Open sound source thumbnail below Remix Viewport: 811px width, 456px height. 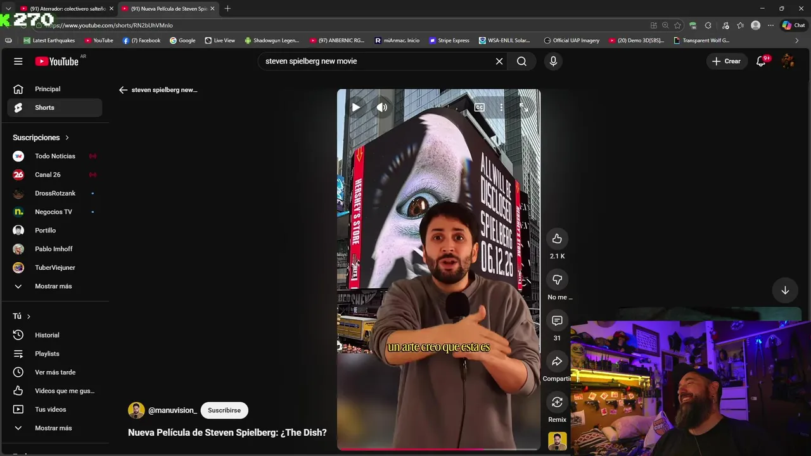557,441
